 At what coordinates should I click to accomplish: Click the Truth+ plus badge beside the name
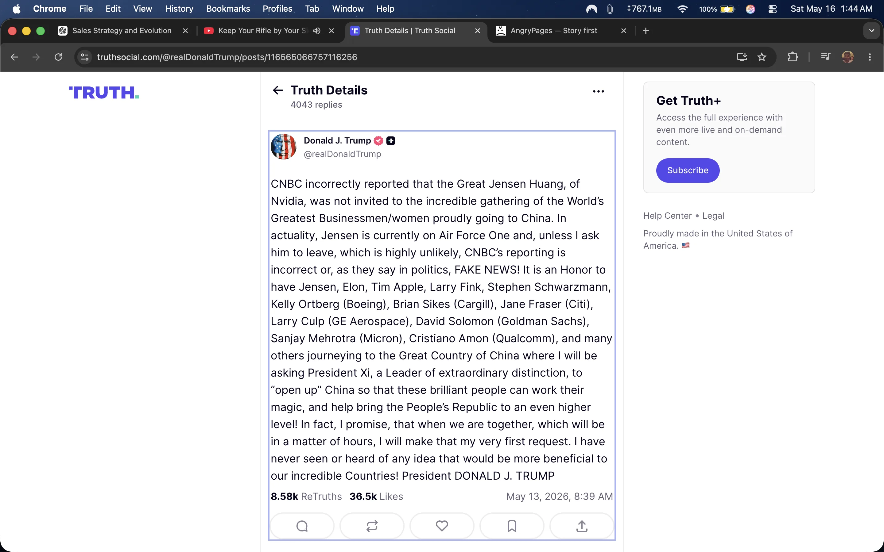coord(391,140)
